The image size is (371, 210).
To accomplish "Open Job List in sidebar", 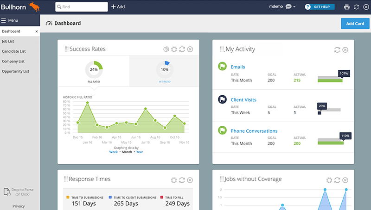I will click(x=8, y=41).
